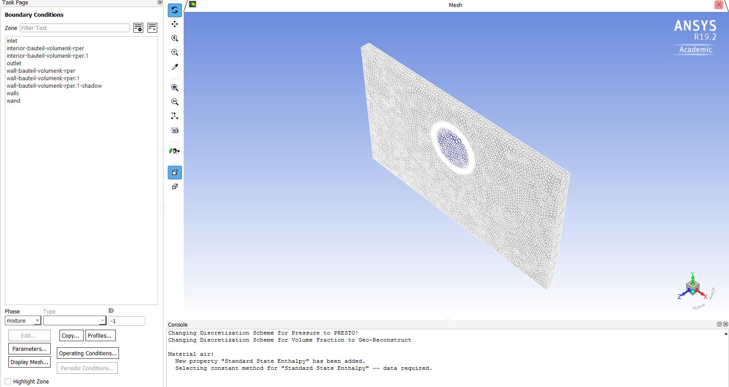Screen dimensions: 729x387
Task: Click the Display Mesh... button
Action: tap(30, 362)
